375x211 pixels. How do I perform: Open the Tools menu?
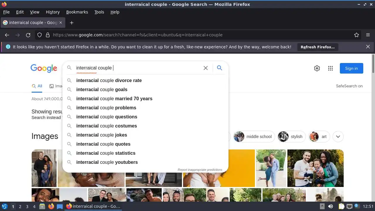click(99, 12)
